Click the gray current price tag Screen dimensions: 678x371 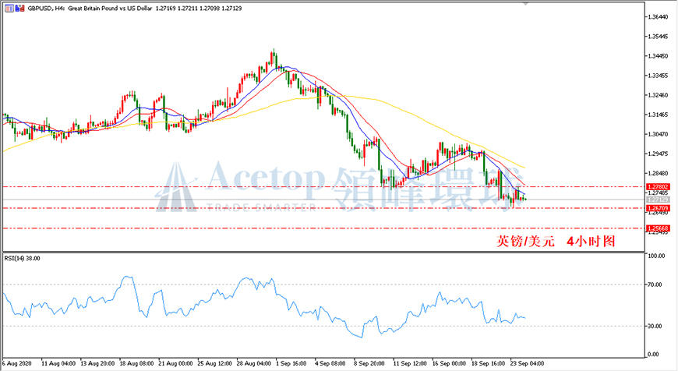658,200
